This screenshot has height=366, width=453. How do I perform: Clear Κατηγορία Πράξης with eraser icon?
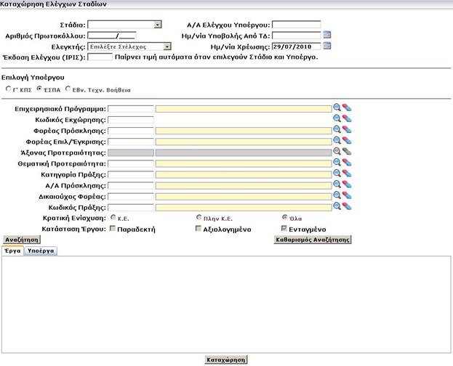coord(347,174)
